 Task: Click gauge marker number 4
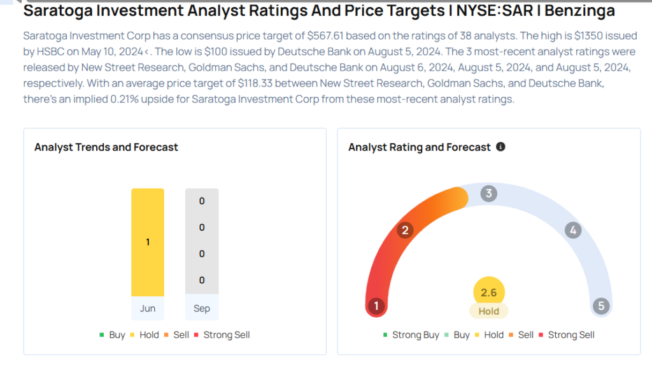click(573, 231)
